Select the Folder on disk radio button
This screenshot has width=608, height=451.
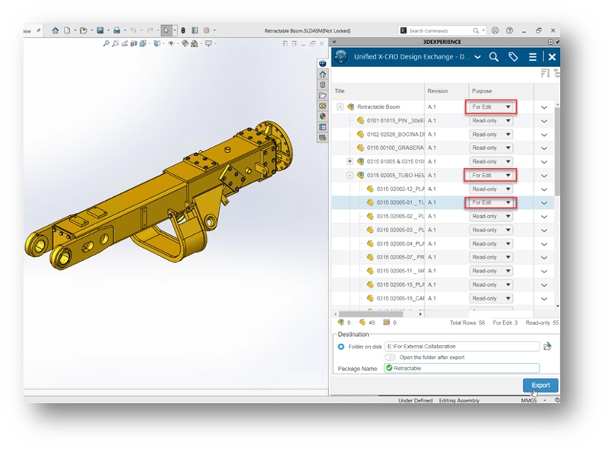point(340,347)
